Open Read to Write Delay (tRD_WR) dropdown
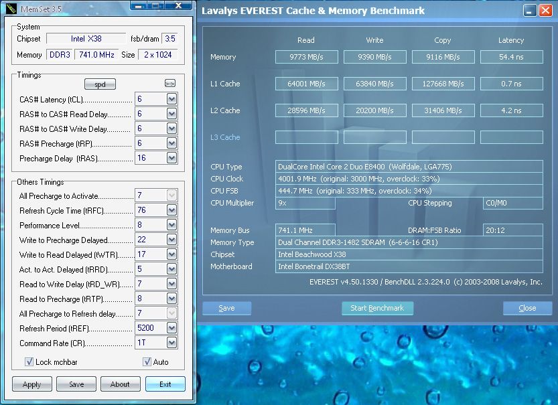 172,284
